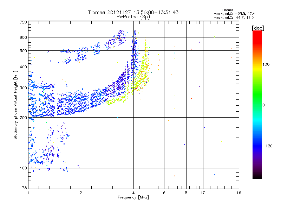The width and height of the screenshot is (281, 210).
Task: Click the colorbar tick label '-100'
Action: click(x=267, y=146)
